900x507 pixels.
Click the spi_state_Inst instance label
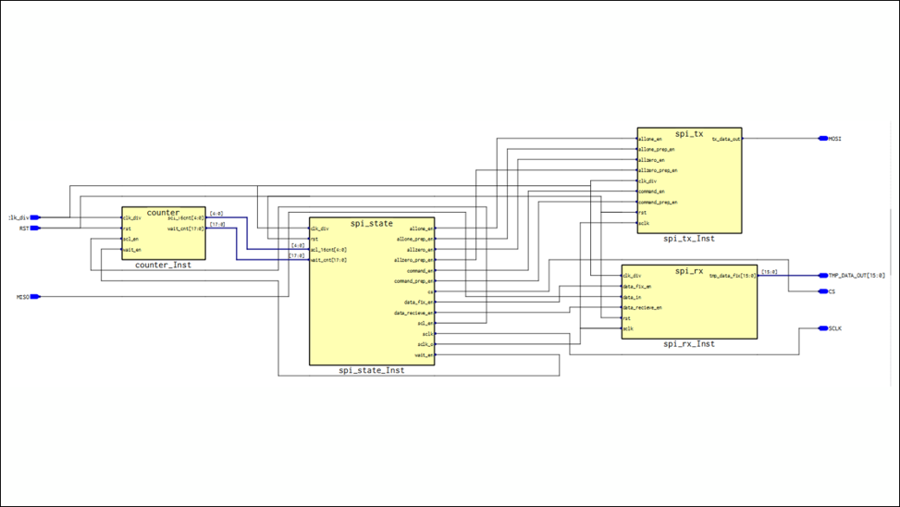pyautogui.click(x=371, y=371)
